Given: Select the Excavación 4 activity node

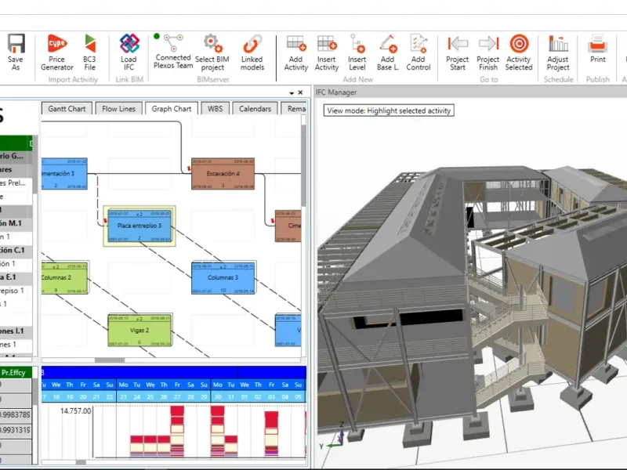Looking at the screenshot, I should (223, 173).
